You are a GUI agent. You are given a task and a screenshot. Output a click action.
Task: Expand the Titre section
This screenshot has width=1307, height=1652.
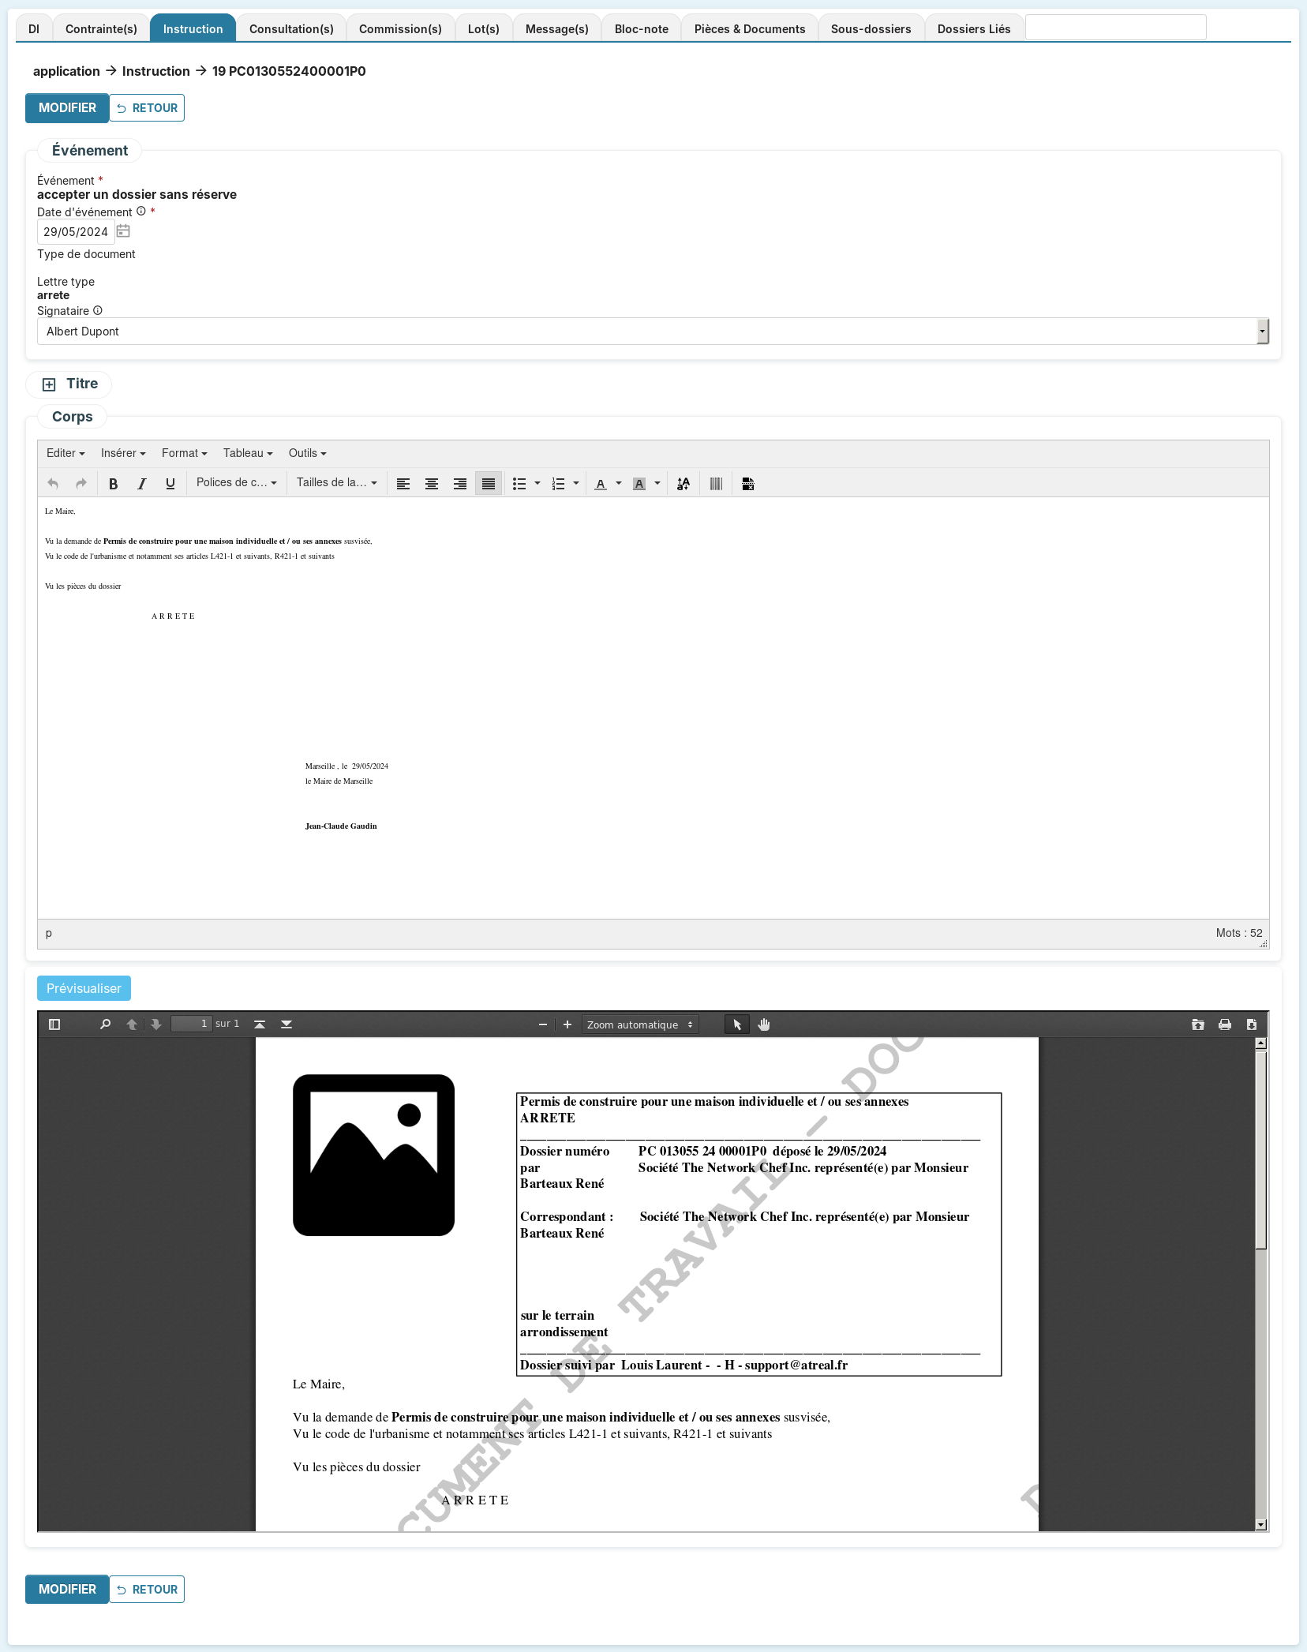tap(49, 384)
